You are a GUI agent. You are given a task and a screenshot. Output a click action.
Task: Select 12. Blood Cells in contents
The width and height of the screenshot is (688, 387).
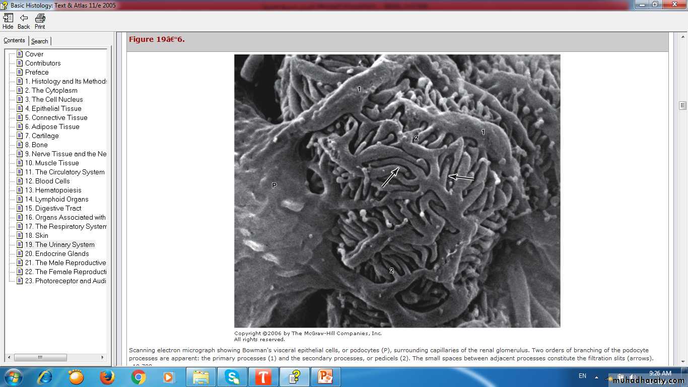[x=52, y=181]
